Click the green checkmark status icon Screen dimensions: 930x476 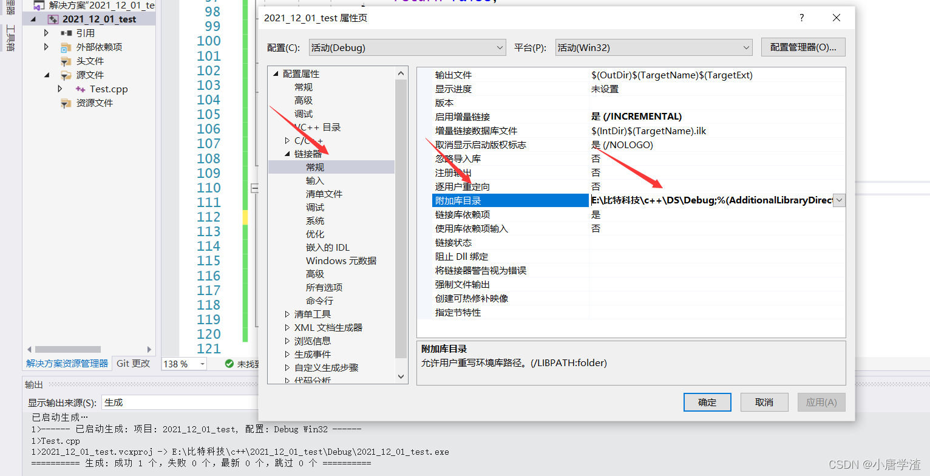[x=229, y=364]
